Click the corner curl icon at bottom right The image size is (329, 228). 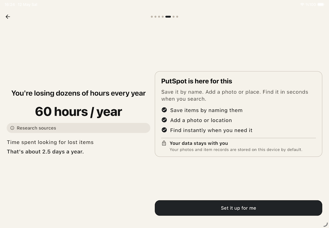point(326,224)
